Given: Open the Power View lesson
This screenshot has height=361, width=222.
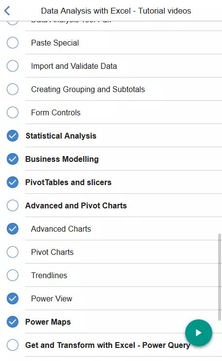Looking at the screenshot, I should pyautogui.click(x=51, y=298).
